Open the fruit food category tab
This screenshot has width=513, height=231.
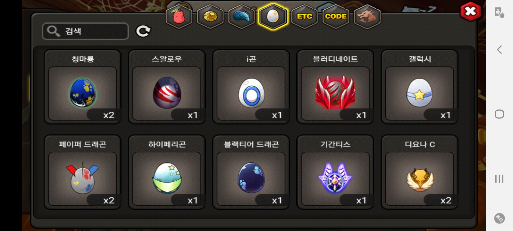(x=179, y=16)
